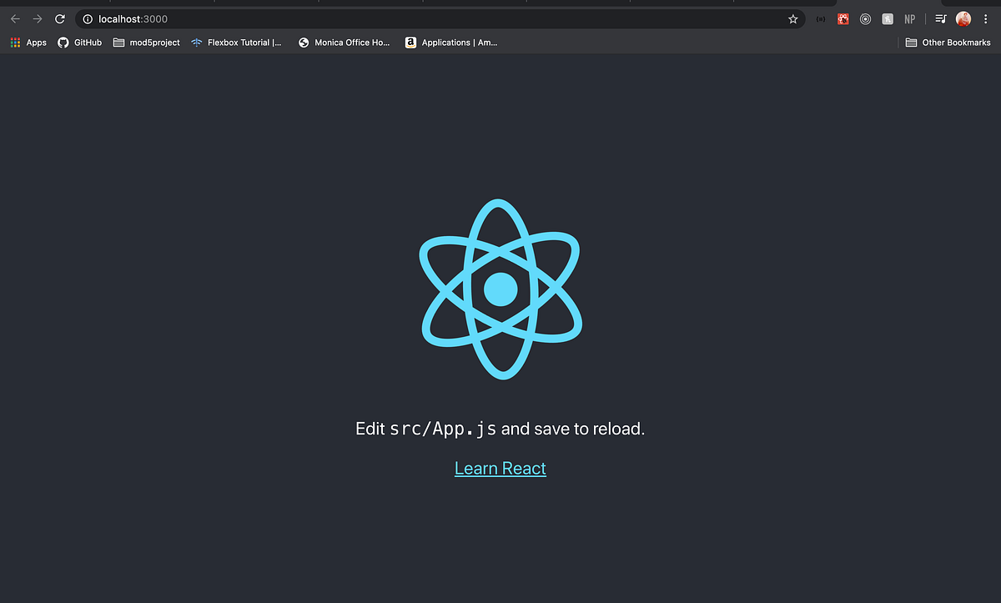Open the Apps shortcut on bookmarks bar

[28, 42]
